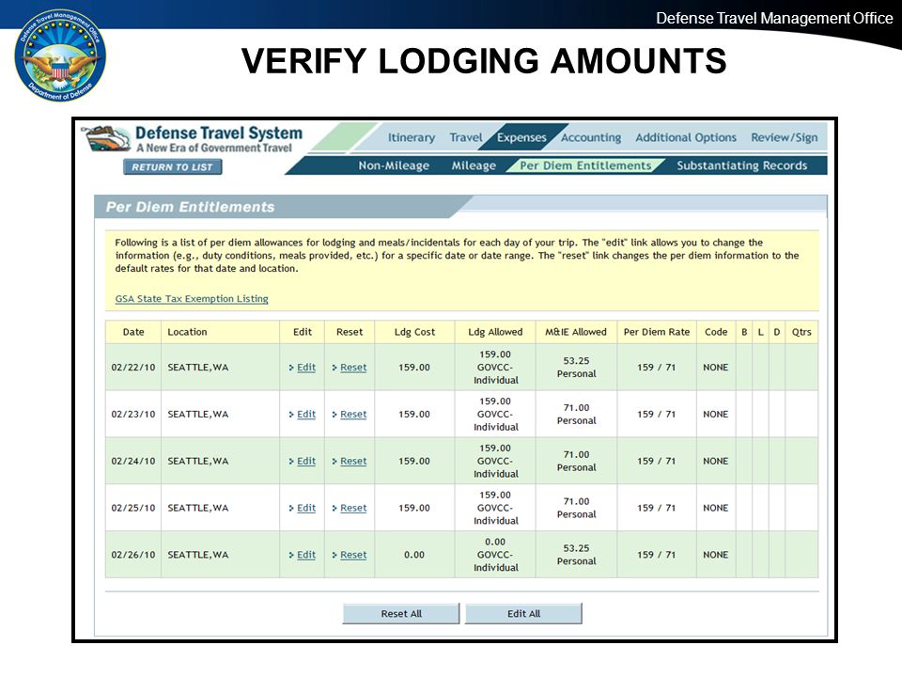902x677 pixels.
Task: Open the Substantiating Records sub-tab
Action: (741, 165)
